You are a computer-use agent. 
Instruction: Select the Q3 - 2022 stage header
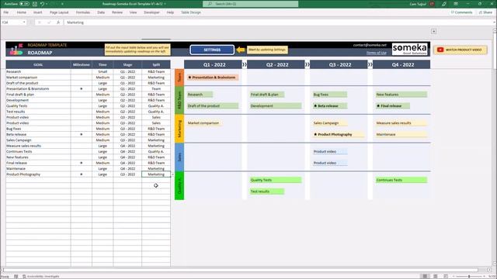coord(339,64)
